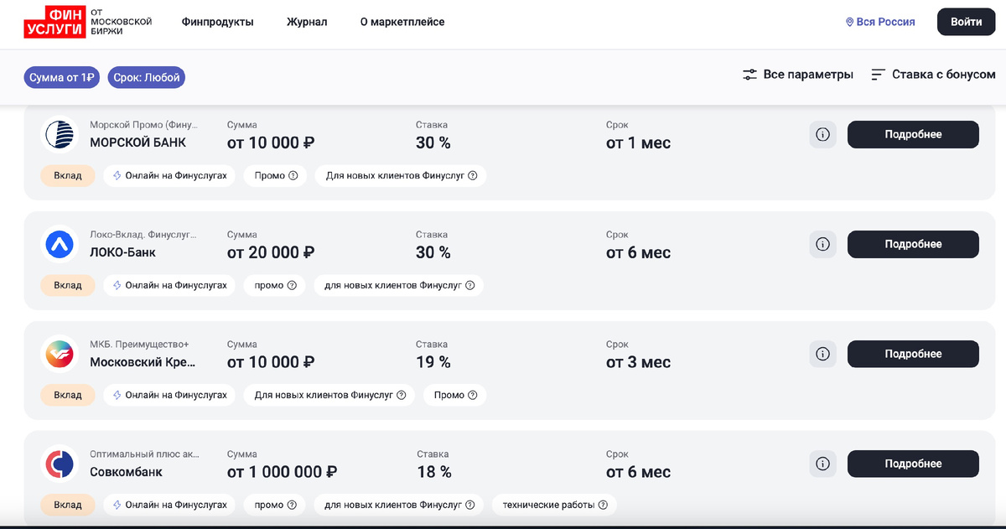Viewport: 1006px width, 529px height.
Task: Click Вклад tag in МКБ card
Action: pyautogui.click(x=68, y=395)
